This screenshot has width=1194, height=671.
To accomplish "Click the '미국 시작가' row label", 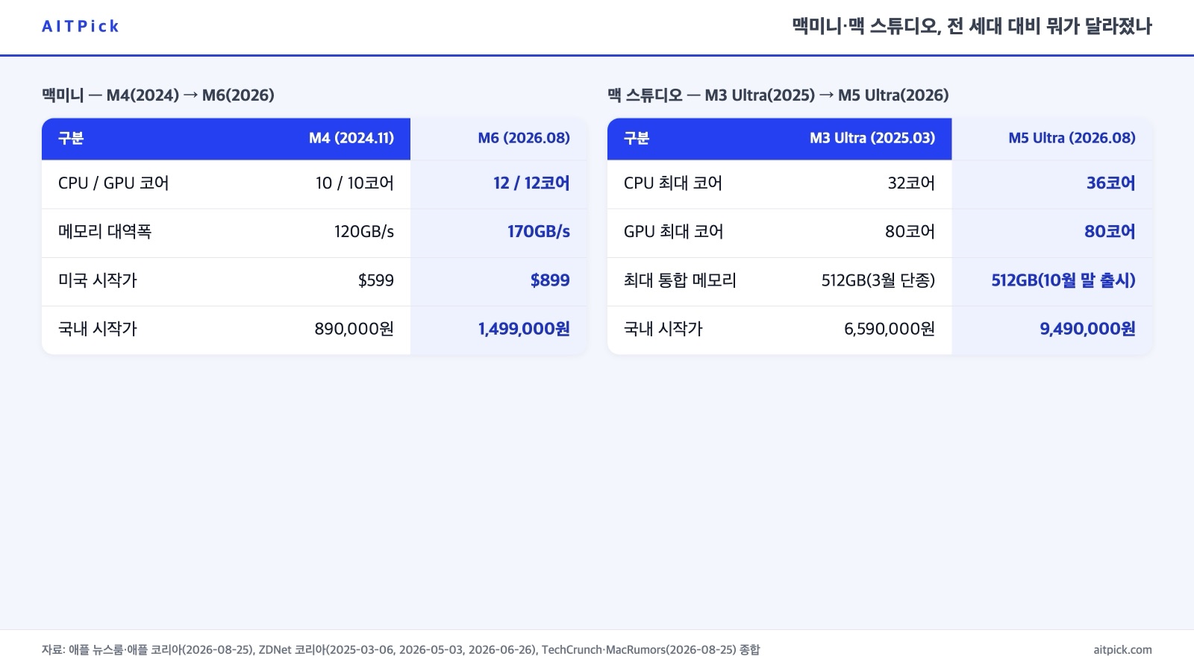I will tap(98, 280).
